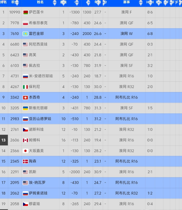182x210 pixels.
Task: Click the points value 2606 for 姆博科
Action: [x=15, y=140]
